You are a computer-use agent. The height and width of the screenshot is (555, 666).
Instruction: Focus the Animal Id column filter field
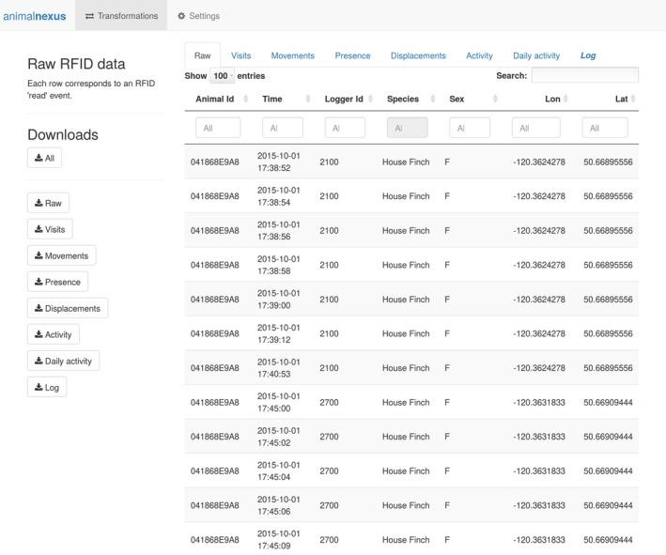point(218,128)
